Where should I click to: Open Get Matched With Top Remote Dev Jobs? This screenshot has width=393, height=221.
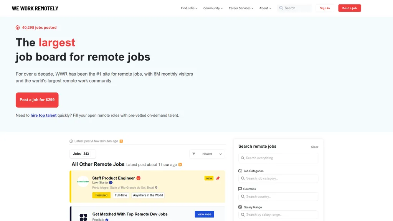tap(130, 214)
